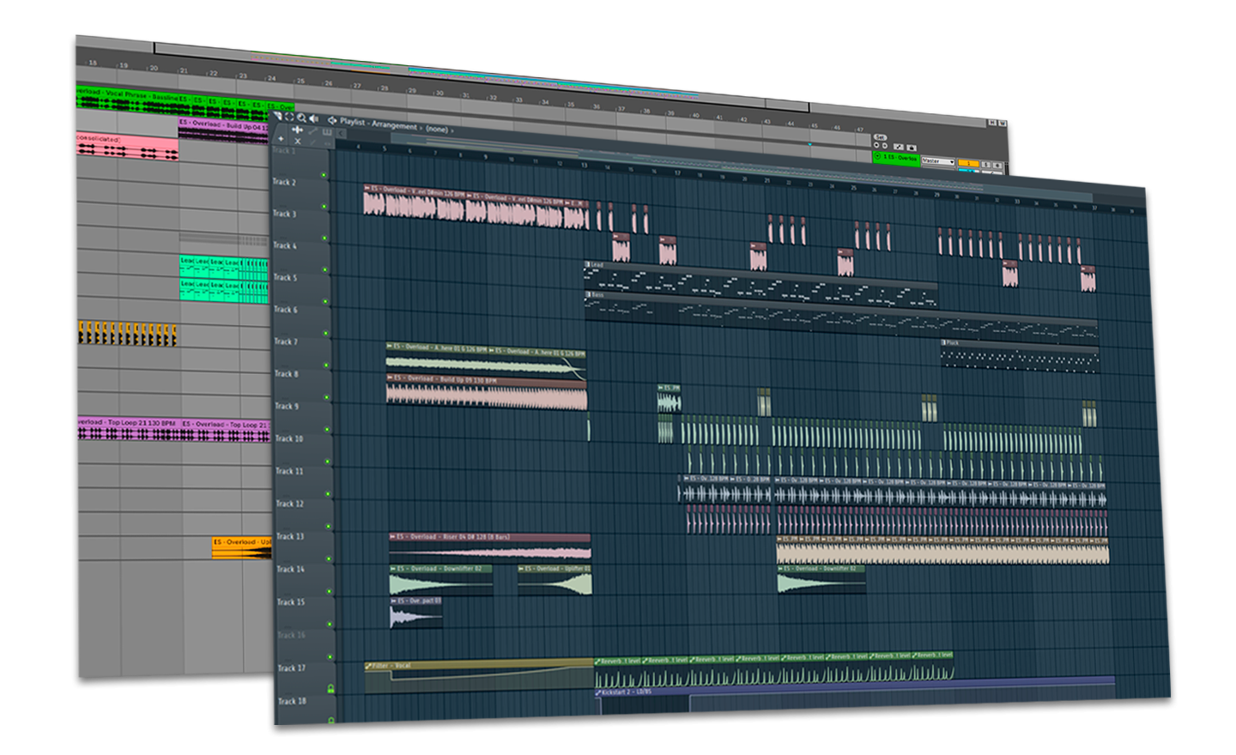Open the Arrangement breadcrumb chevron
Image resolution: width=1236 pixels, height=755 pixels.
click(421, 128)
